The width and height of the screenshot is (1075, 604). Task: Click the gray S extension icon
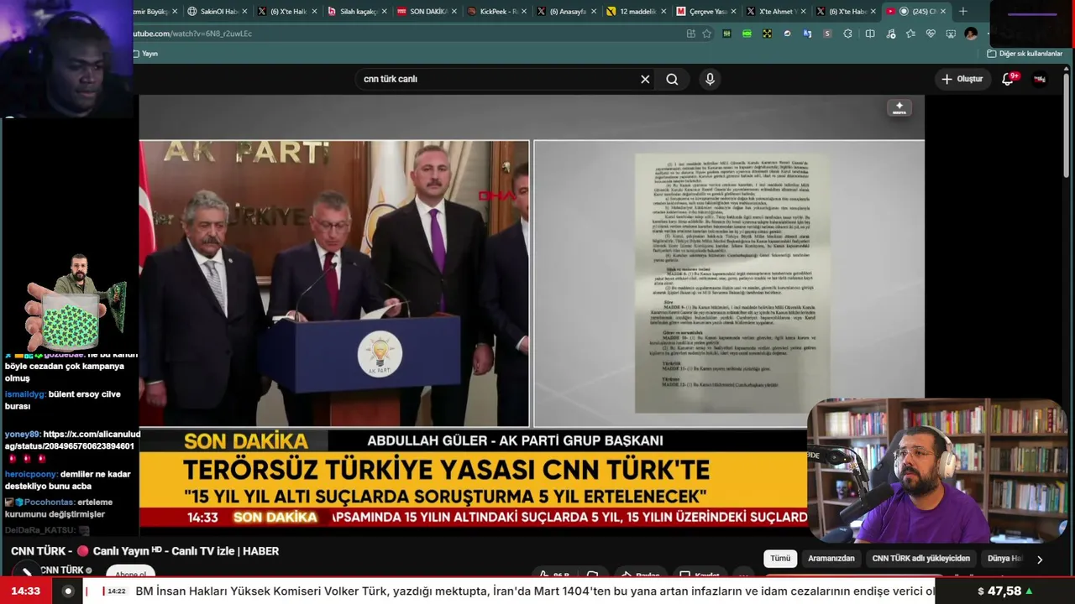tap(827, 34)
